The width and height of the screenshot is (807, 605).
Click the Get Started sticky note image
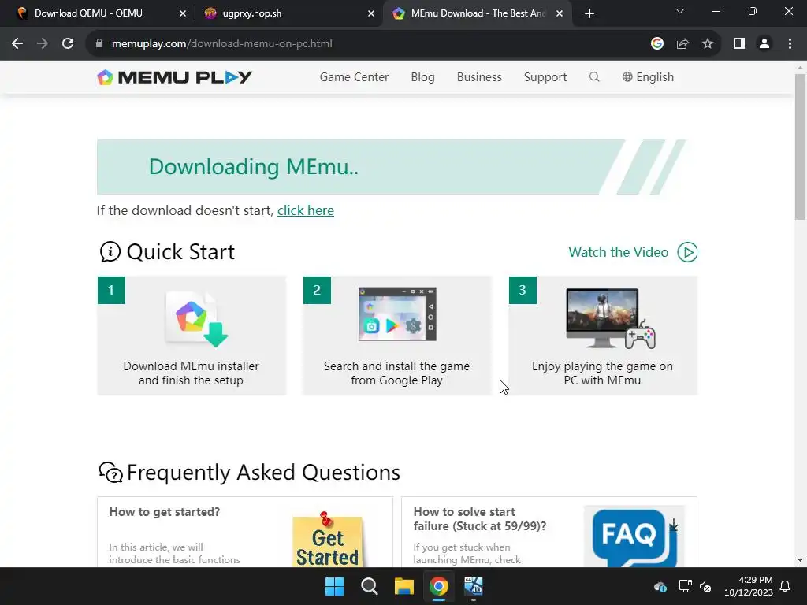[x=328, y=539]
